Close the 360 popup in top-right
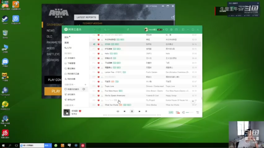Screen dimensions: 264x148 [x=258, y=3]
